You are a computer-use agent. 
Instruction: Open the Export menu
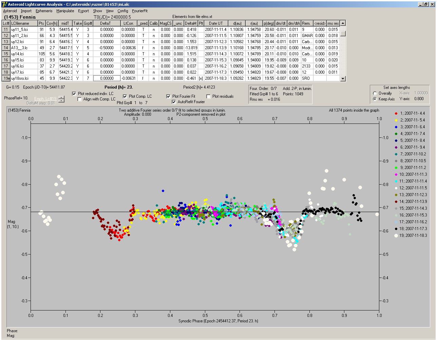coord(83,11)
